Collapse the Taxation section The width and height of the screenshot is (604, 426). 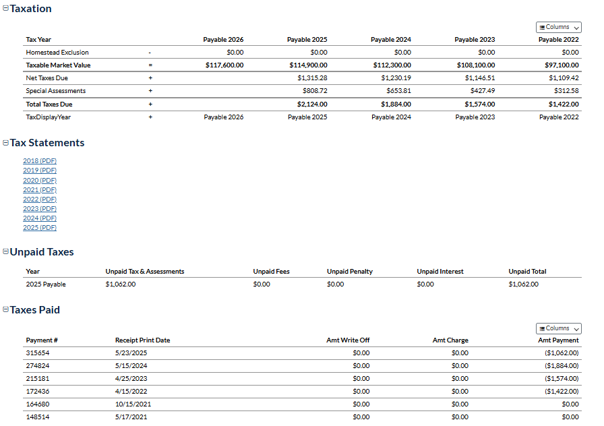(6, 9)
